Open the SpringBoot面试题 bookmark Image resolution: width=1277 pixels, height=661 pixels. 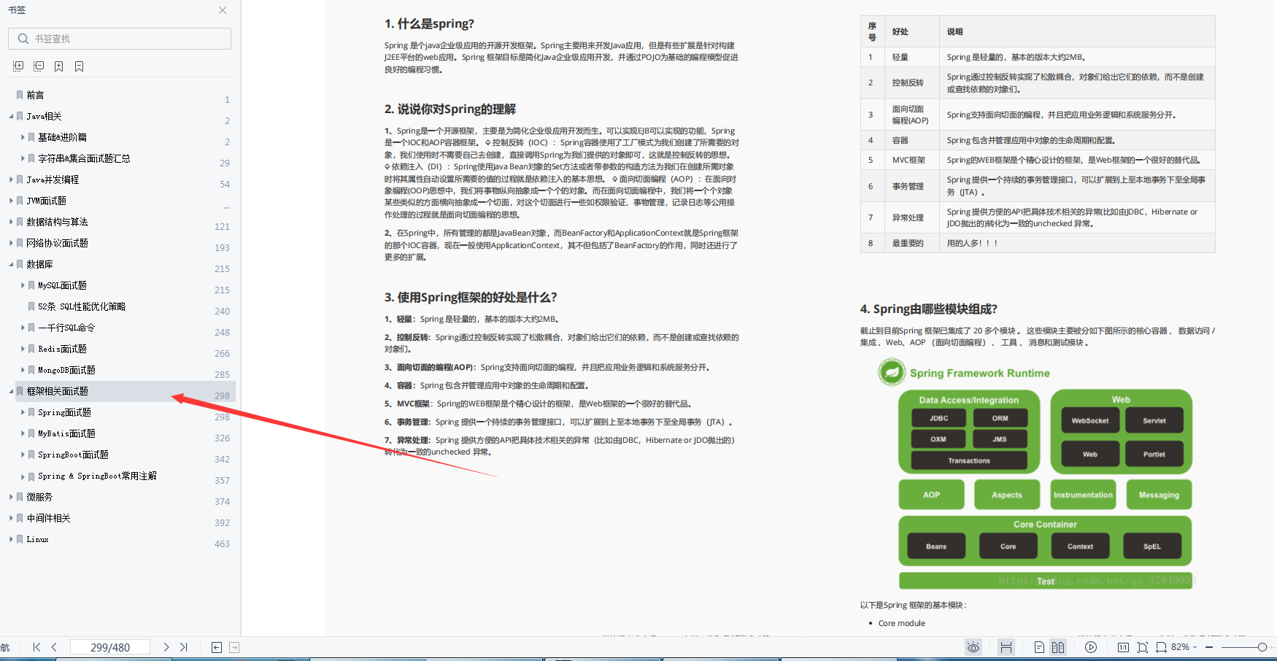[73, 455]
